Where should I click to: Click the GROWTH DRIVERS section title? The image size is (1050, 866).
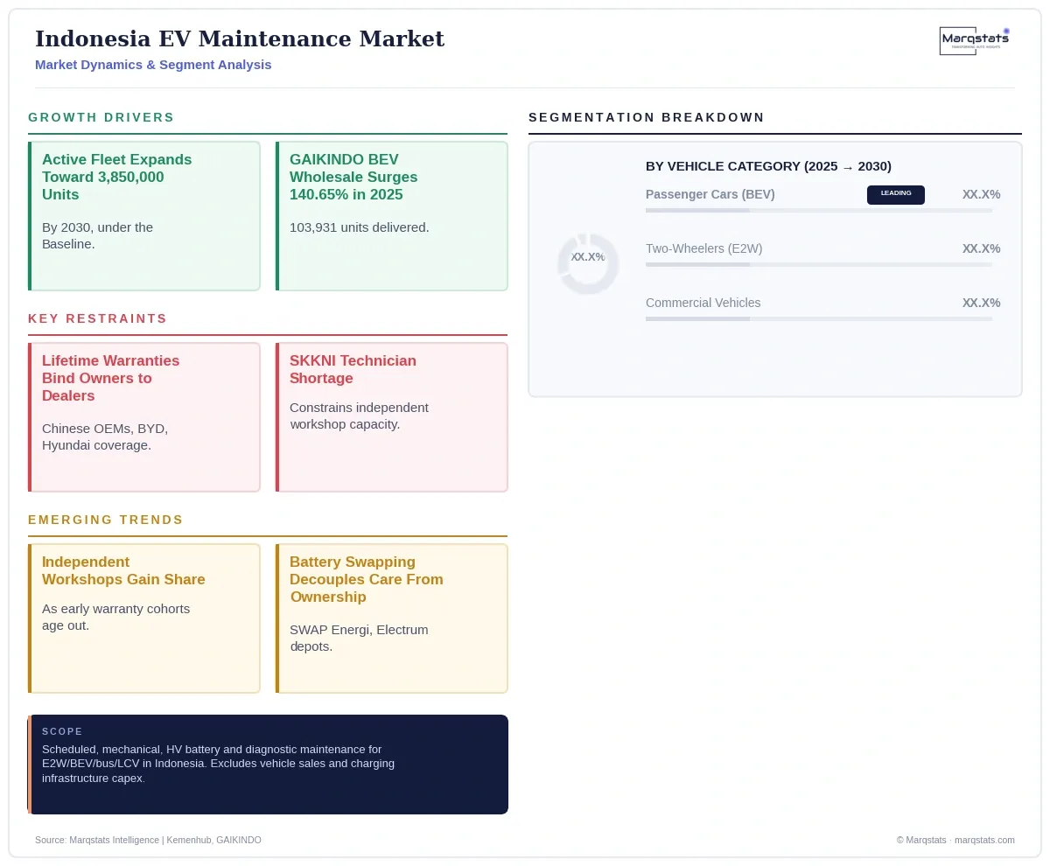pos(101,117)
